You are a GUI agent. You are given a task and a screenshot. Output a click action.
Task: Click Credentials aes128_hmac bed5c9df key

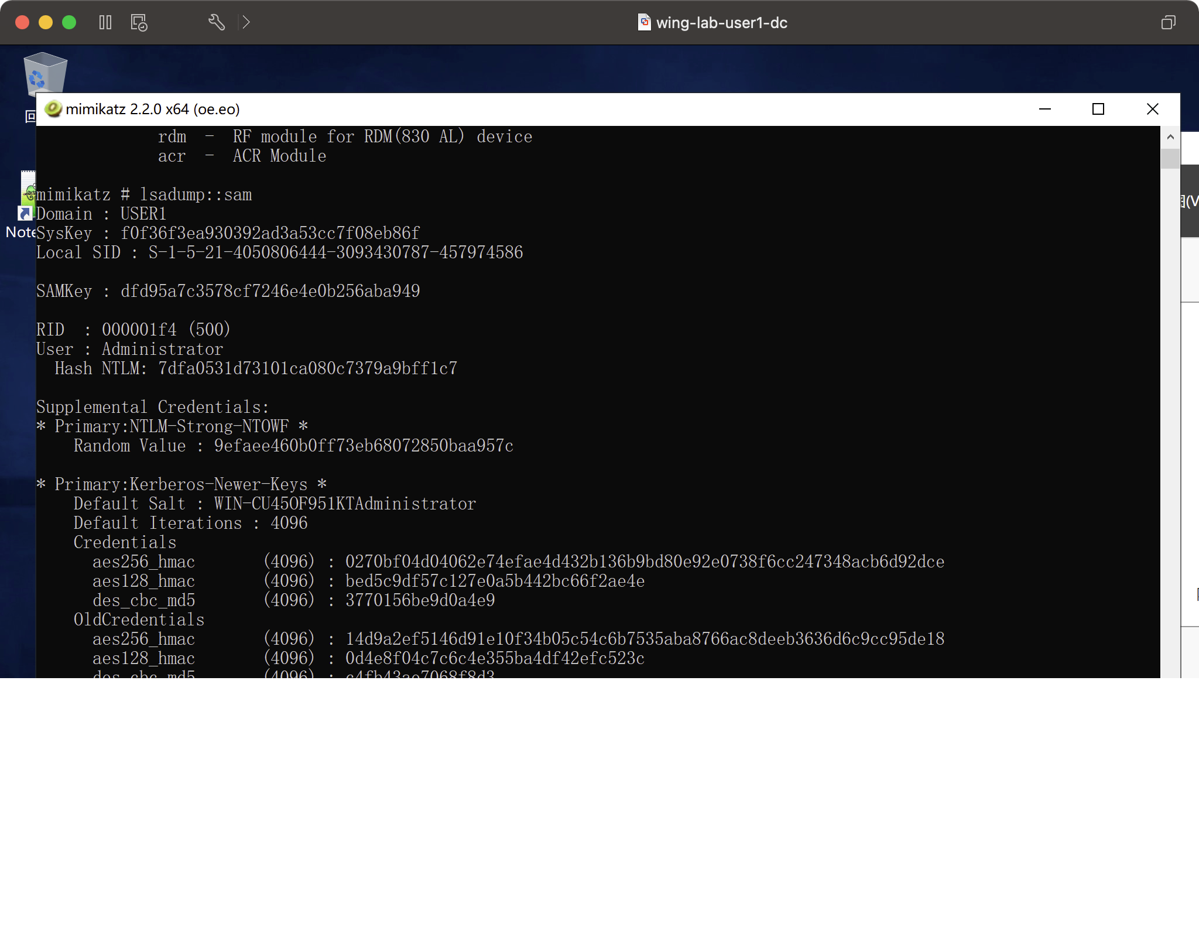click(x=495, y=581)
